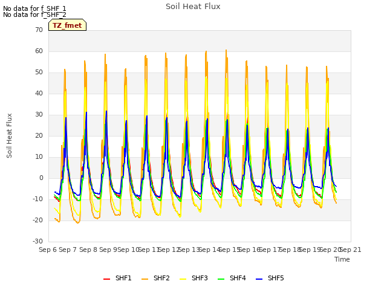
Task: Click the red SHF1 legend swatch
Action: point(106,279)
